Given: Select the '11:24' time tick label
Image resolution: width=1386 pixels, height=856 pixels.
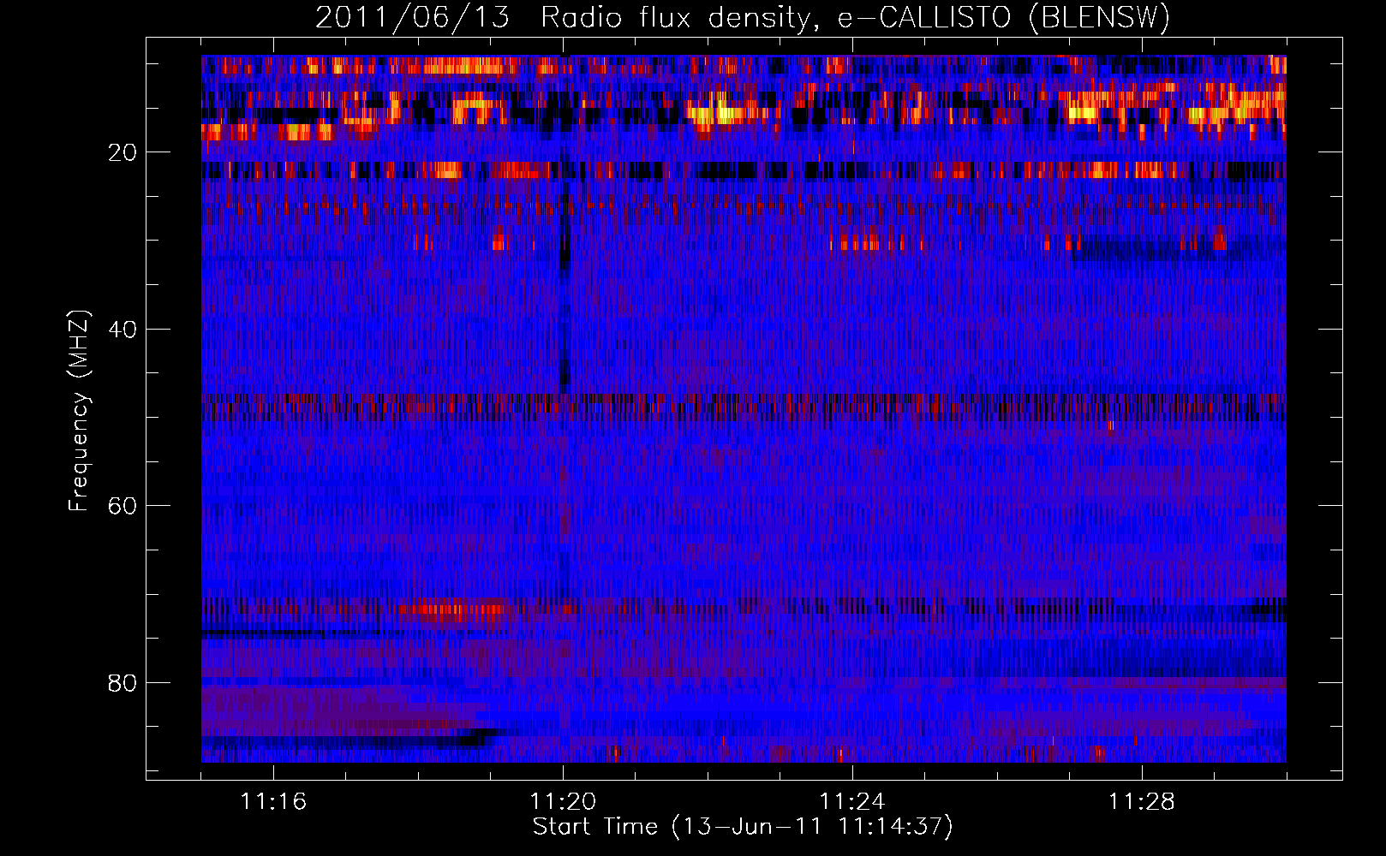Looking at the screenshot, I should point(852,802).
